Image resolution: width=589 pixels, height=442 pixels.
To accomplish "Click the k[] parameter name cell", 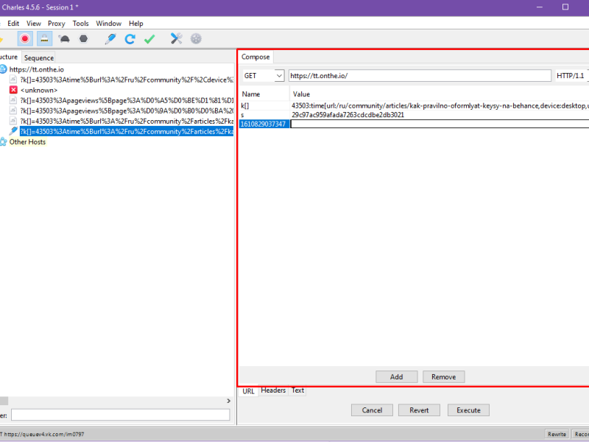I will click(264, 106).
